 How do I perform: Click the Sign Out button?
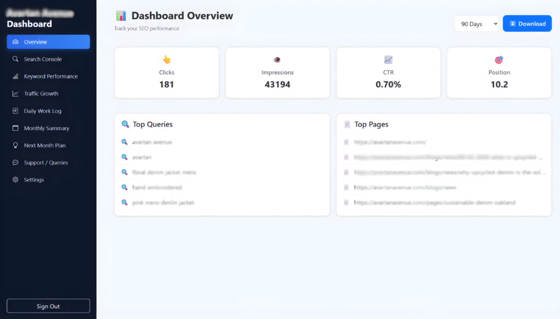48,306
